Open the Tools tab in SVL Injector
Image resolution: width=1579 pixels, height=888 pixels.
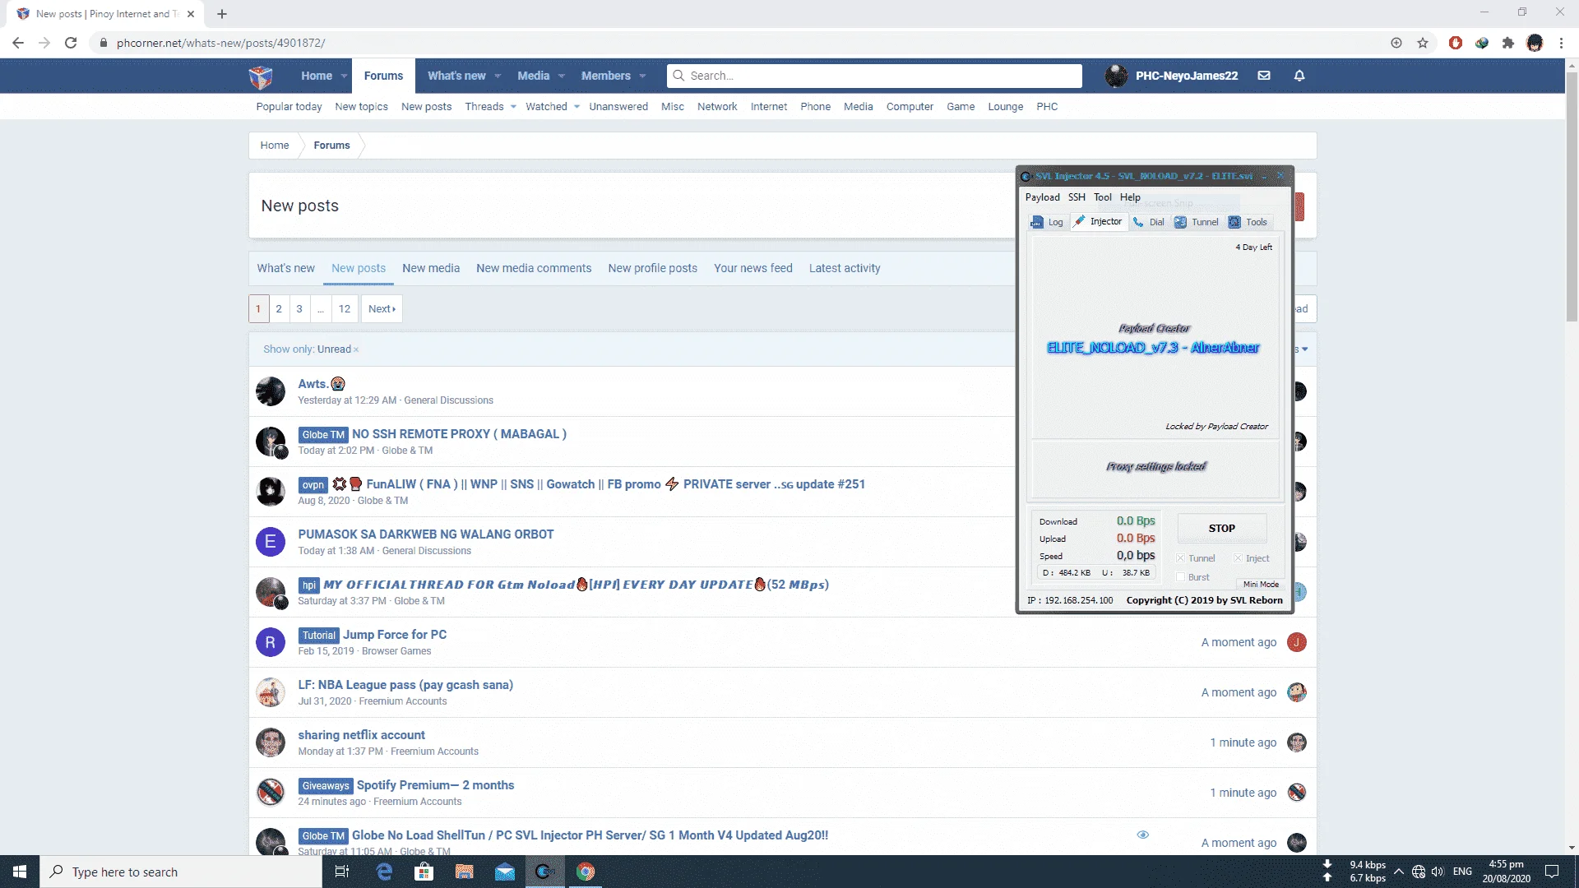coord(1248,222)
